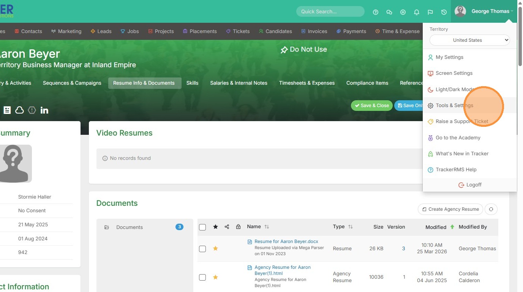The image size is (523, 292).
Task: Open Jobs in the main navigation
Action: [130, 32]
